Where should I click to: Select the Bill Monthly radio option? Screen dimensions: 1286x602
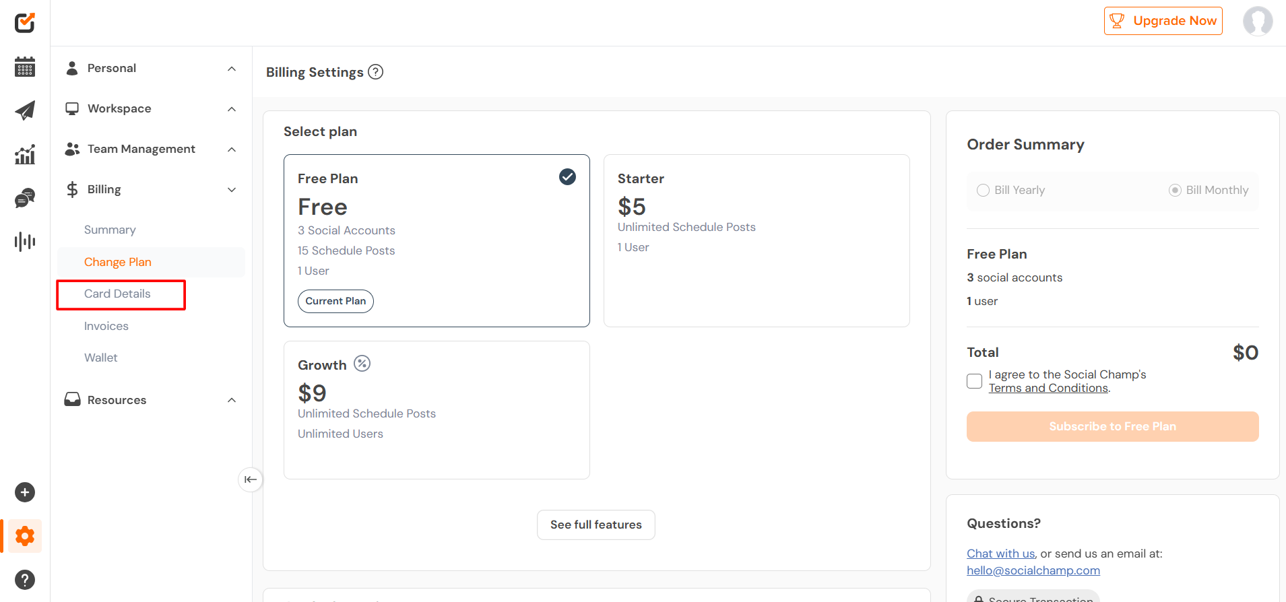coord(1175,191)
